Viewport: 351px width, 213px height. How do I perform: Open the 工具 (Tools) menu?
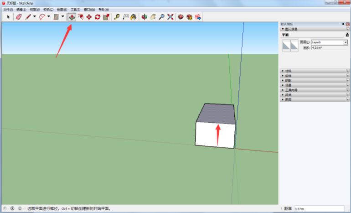click(75, 9)
